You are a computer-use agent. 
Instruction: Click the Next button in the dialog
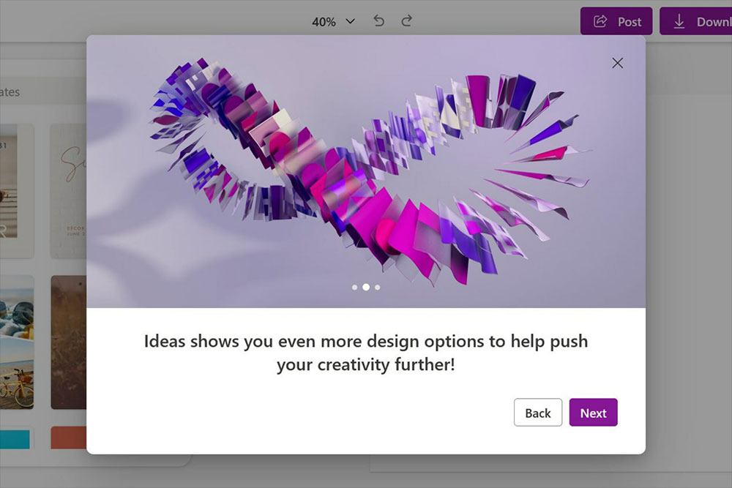(593, 413)
